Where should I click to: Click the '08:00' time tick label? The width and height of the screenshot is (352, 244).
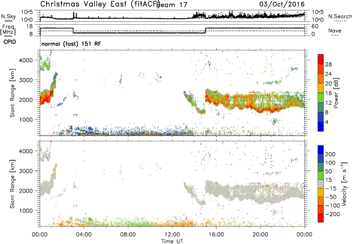coord(128,235)
